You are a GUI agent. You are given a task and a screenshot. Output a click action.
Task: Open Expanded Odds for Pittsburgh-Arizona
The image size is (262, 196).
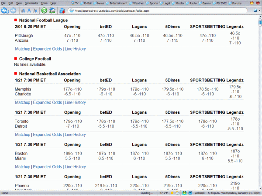coord(48,49)
